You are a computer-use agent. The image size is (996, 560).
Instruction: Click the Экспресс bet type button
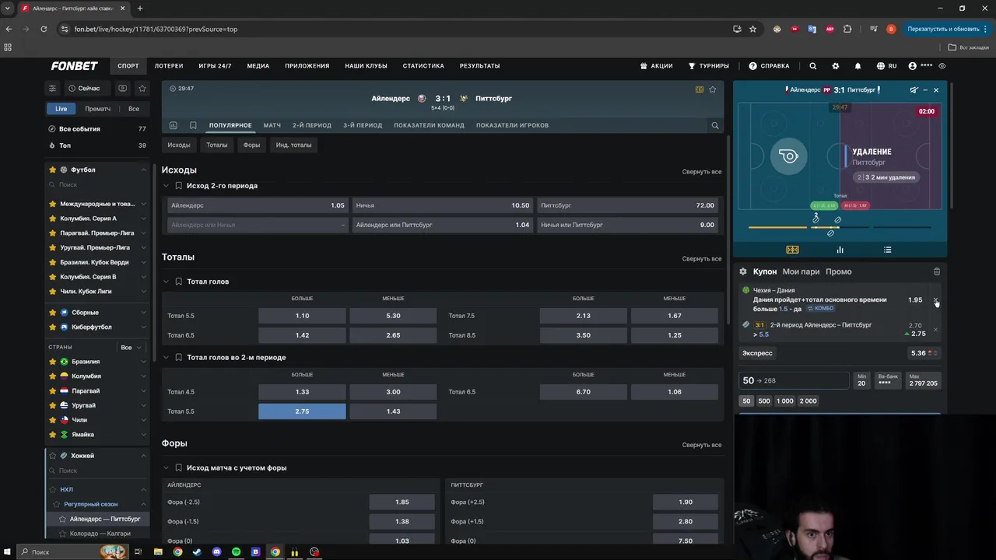pyautogui.click(x=757, y=353)
